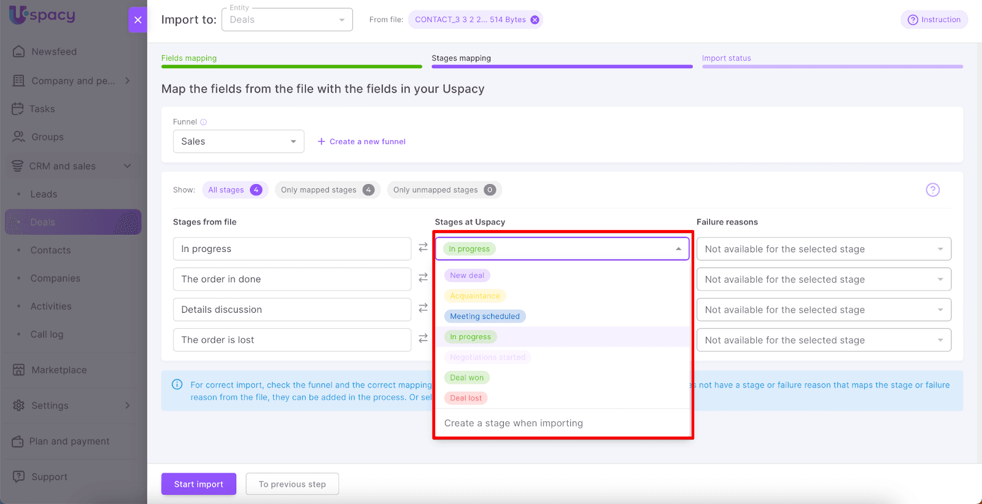Show only unmapped stages filter
This screenshot has width=982, height=504.
point(444,190)
